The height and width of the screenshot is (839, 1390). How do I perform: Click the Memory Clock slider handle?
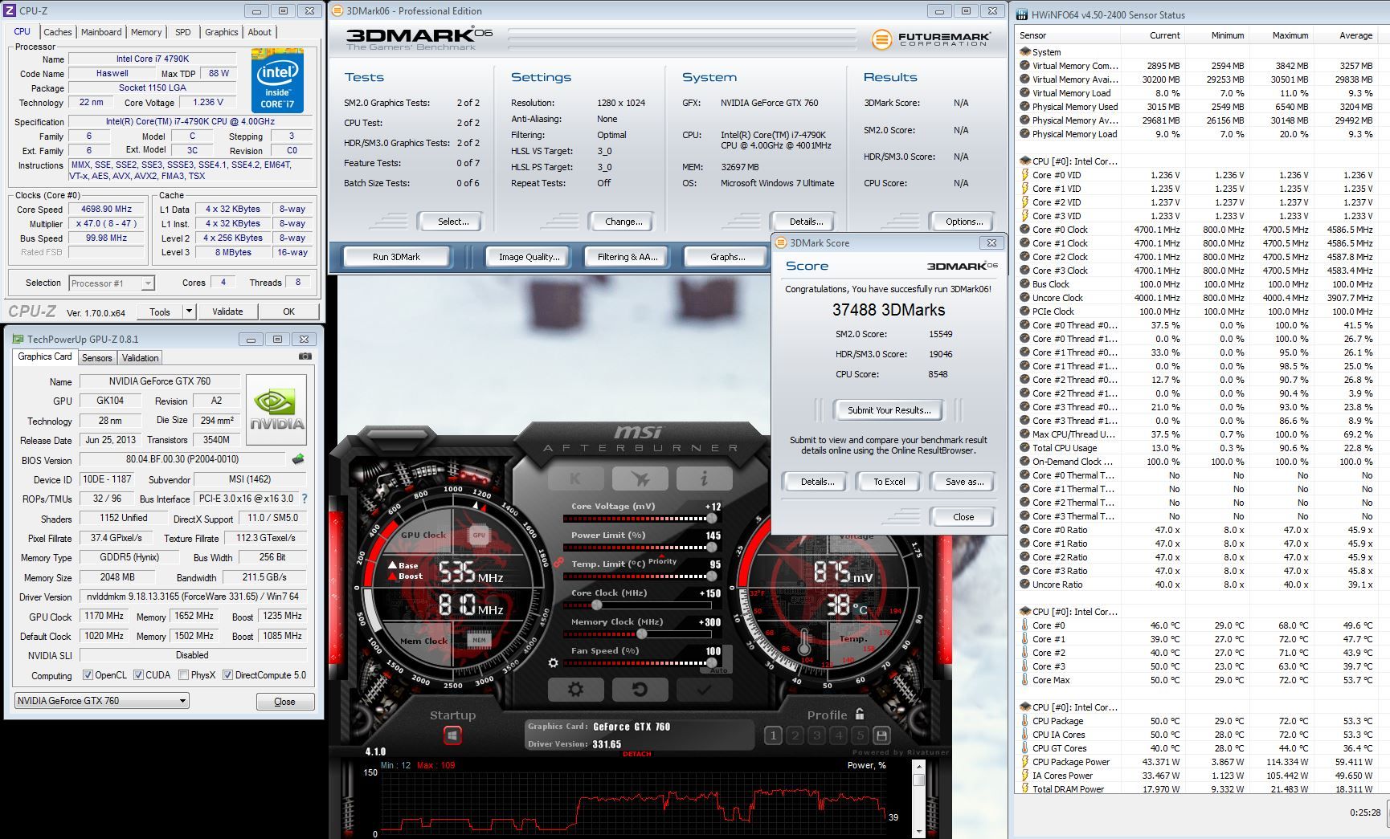click(641, 634)
